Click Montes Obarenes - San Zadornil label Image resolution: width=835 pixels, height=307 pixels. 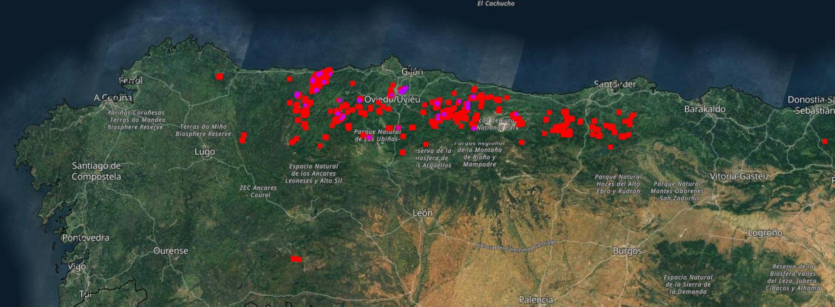point(677,191)
